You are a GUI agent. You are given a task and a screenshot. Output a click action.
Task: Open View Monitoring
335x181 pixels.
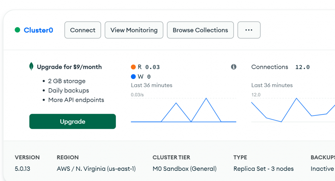click(x=134, y=30)
